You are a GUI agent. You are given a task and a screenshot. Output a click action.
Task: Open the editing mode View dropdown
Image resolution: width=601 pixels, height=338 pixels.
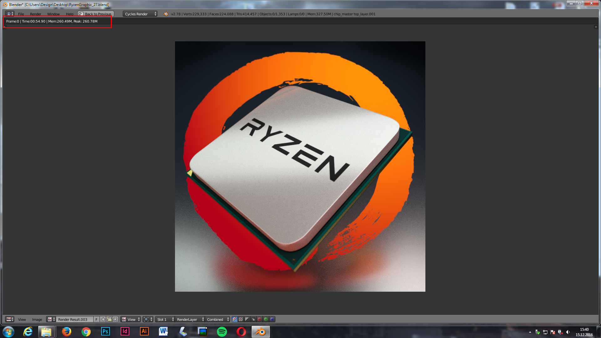pyautogui.click(x=131, y=320)
